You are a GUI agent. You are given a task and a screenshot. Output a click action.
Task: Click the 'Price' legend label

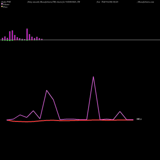(5, 7)
